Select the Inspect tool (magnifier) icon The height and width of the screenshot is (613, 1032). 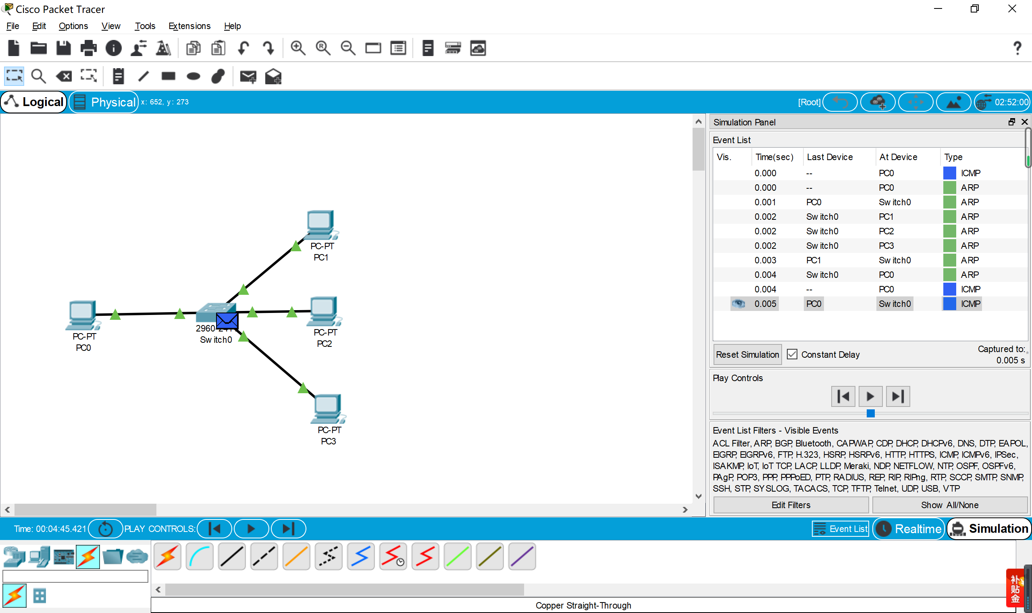[40, 76]
